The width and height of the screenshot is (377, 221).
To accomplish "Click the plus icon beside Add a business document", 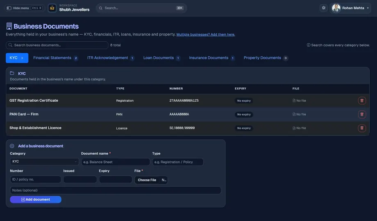I will pyautogui.click(x=12, y=146).
